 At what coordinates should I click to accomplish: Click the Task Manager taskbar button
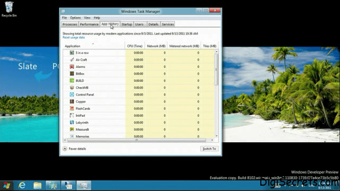pyautogui.click(x=84, y=186)
